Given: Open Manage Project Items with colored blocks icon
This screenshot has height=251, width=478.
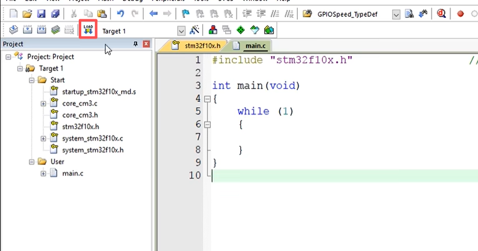Looking at the screenshot, I should (x=213, y=30).
